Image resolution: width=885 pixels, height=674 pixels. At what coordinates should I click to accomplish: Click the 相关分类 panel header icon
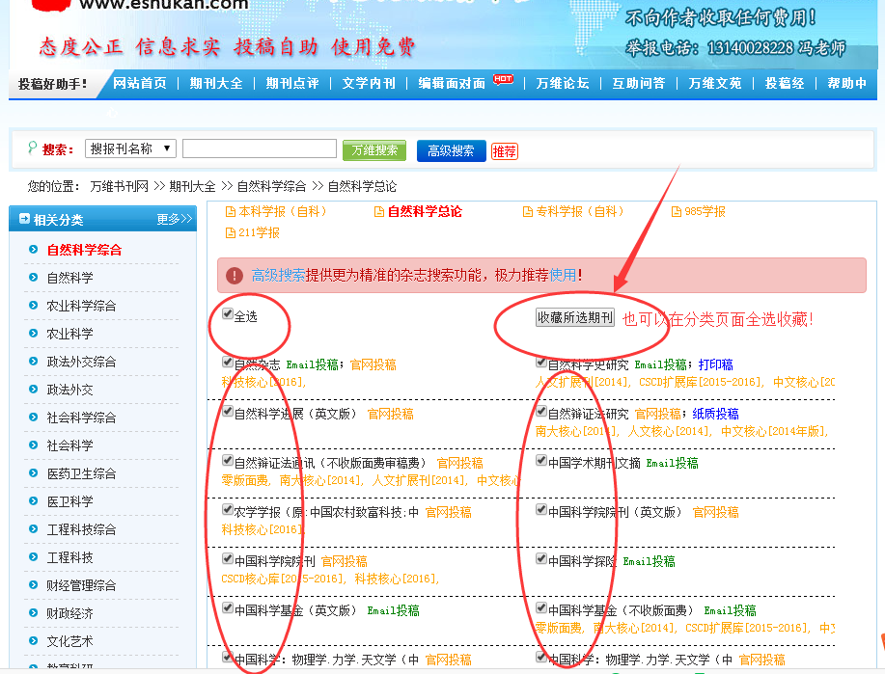pyautogui.click(x=24, y=219)
